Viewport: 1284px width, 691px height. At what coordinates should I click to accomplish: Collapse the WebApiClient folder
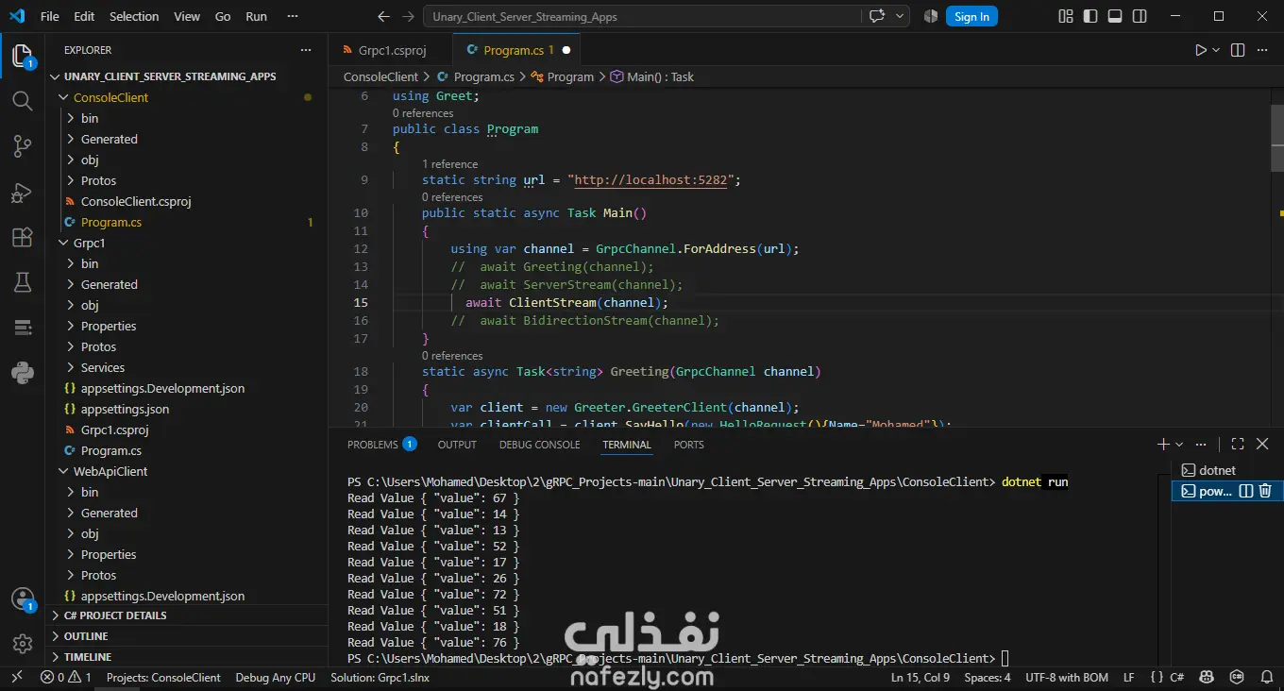(x=186, y=471)
